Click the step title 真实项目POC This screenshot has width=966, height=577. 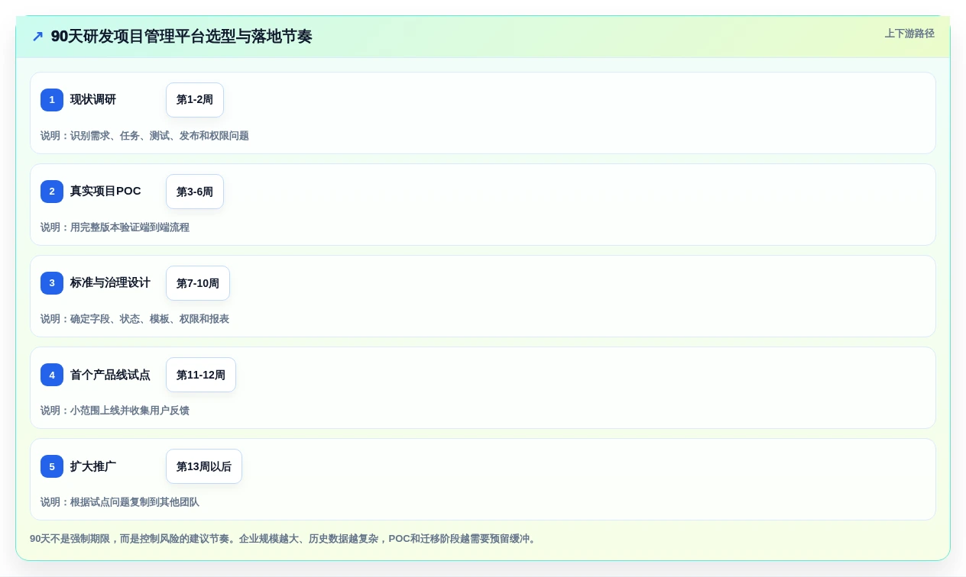[x=105, y=192]
